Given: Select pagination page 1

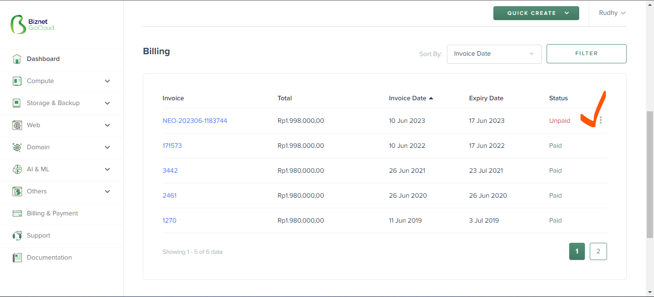Looking at the screenshot, I should (577, 251).
